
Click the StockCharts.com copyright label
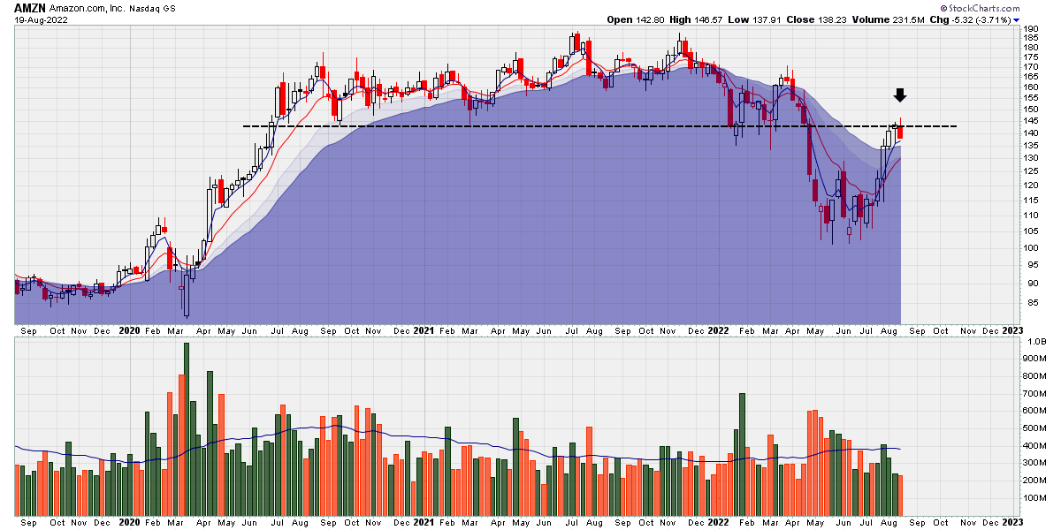(981, 8)
